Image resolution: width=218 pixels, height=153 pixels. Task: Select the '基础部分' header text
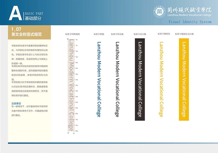(x=33, y=18)
